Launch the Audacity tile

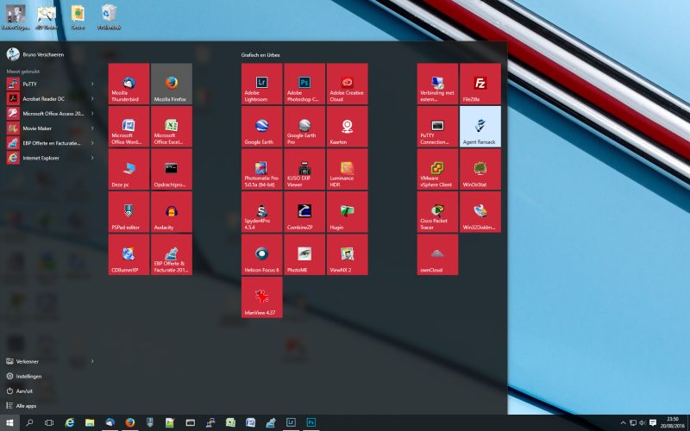[172, 211]
